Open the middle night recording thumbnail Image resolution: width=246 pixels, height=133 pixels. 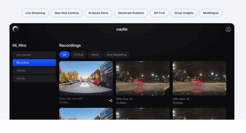[143, 78]
